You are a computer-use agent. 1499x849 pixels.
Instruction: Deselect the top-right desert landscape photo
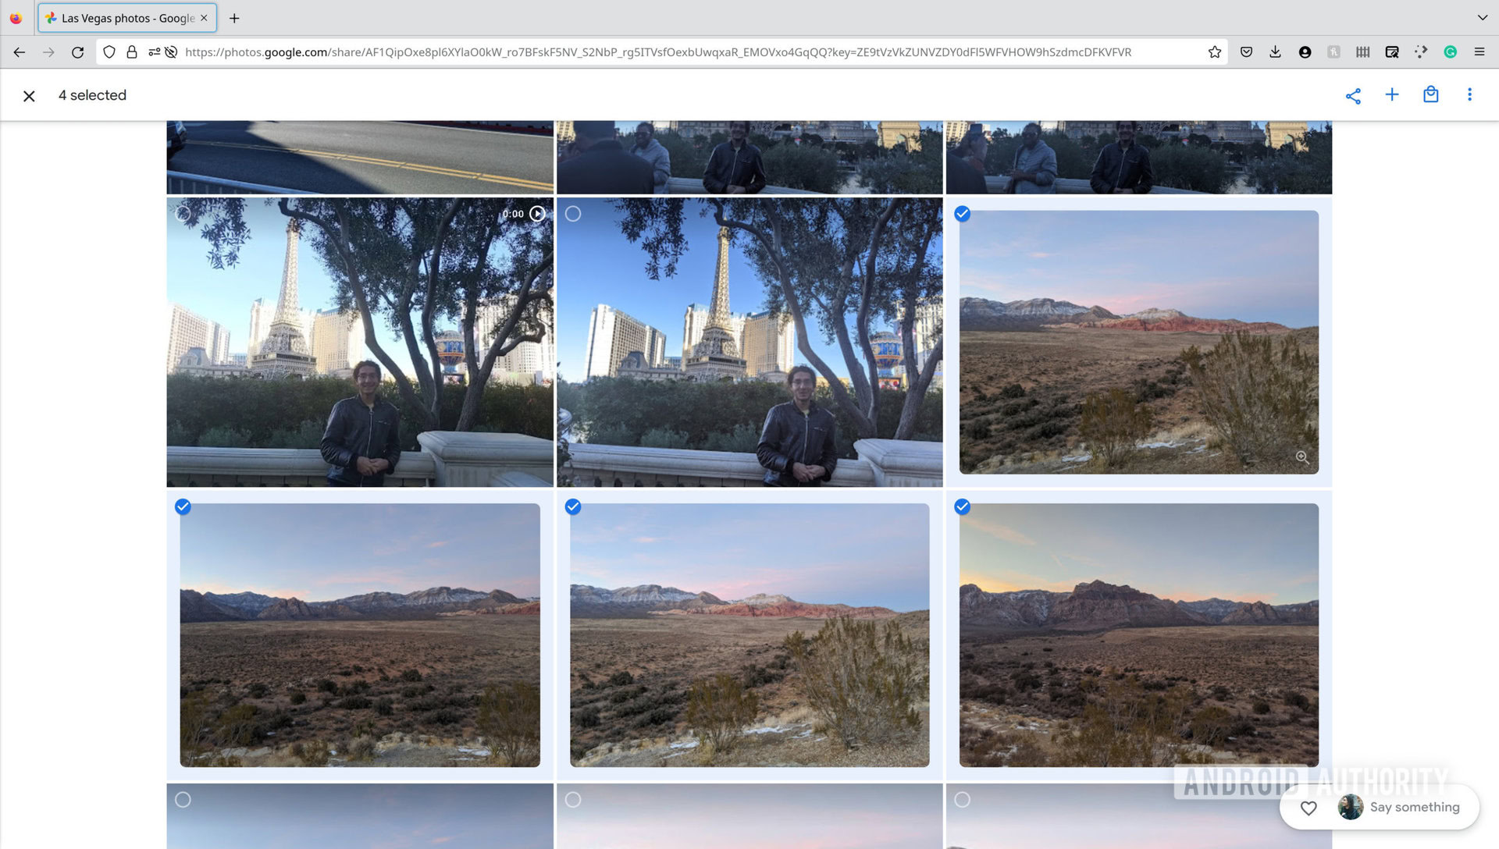pyautogui.click(x=962, y=213)
